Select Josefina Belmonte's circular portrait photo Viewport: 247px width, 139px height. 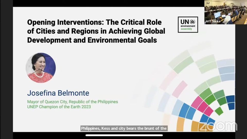(41, 68)
